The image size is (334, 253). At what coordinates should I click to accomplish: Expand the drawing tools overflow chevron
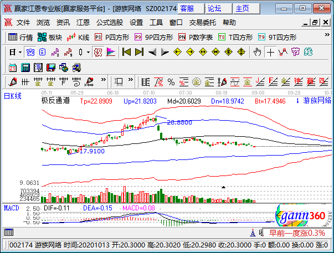tap(104, 80)
